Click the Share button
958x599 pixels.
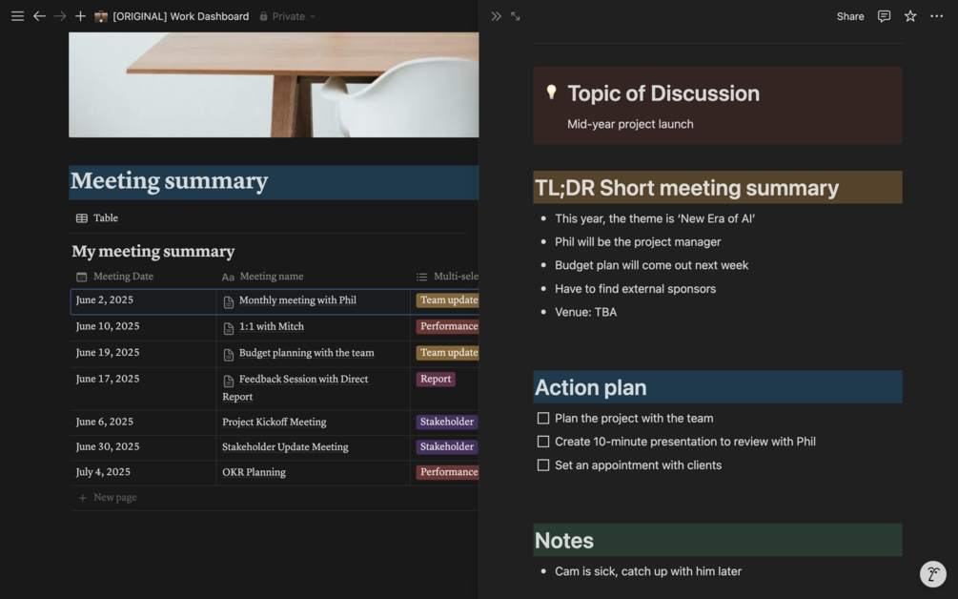[850, 16]
